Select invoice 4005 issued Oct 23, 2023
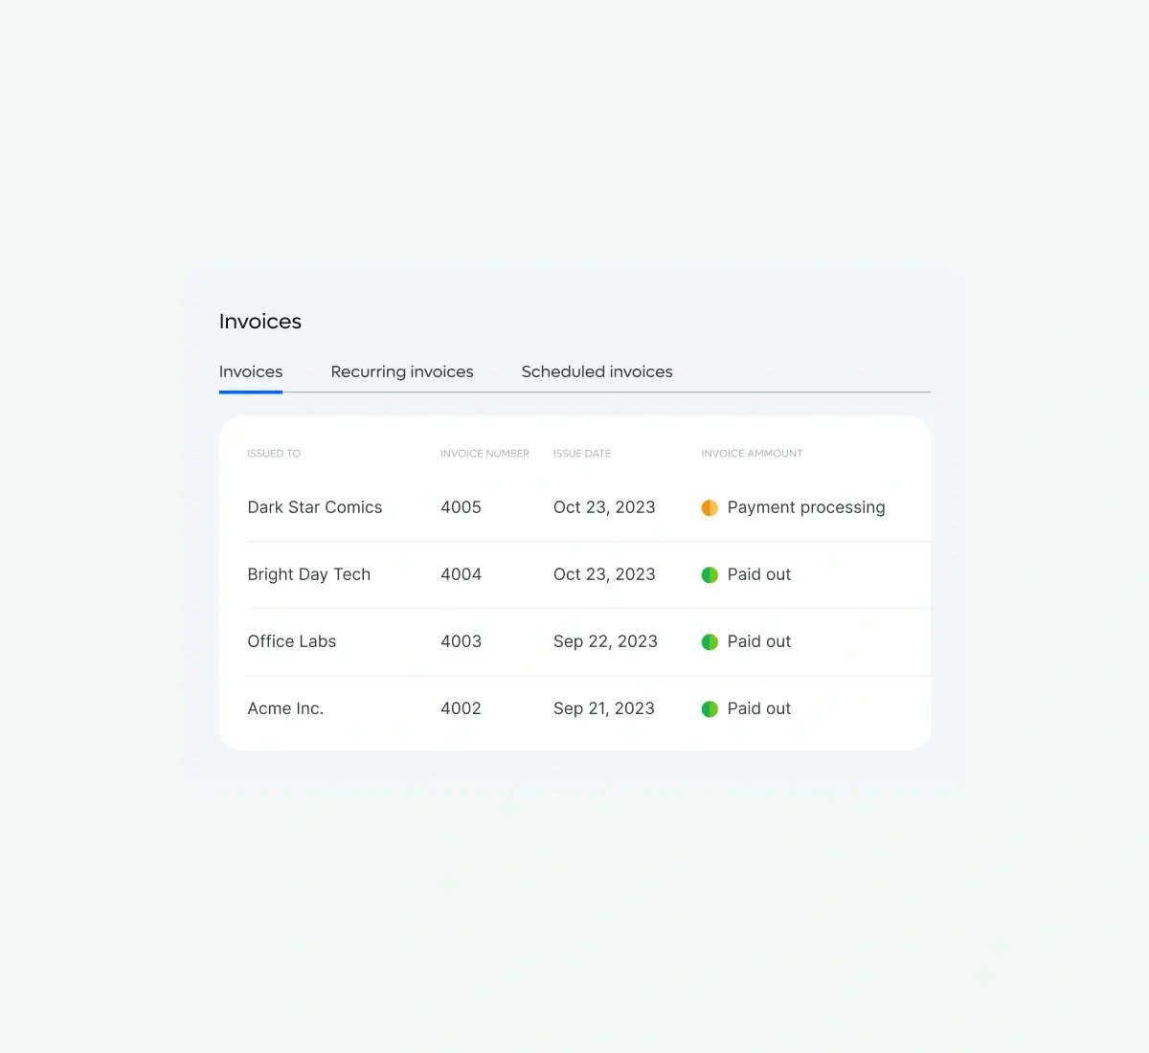This screenshot has height=1053, width=1149. click(x=461, y=507)
